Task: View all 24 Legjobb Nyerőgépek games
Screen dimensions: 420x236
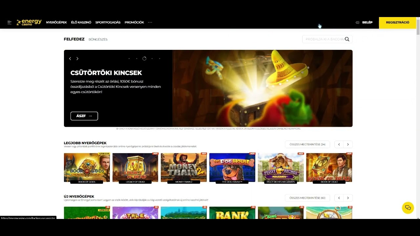Action: (x=307, y=144)
